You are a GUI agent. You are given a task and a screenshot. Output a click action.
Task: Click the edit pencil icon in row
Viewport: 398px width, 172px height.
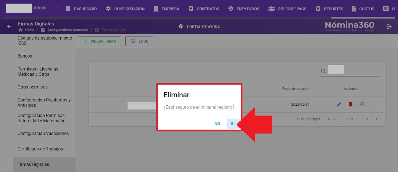339,104
